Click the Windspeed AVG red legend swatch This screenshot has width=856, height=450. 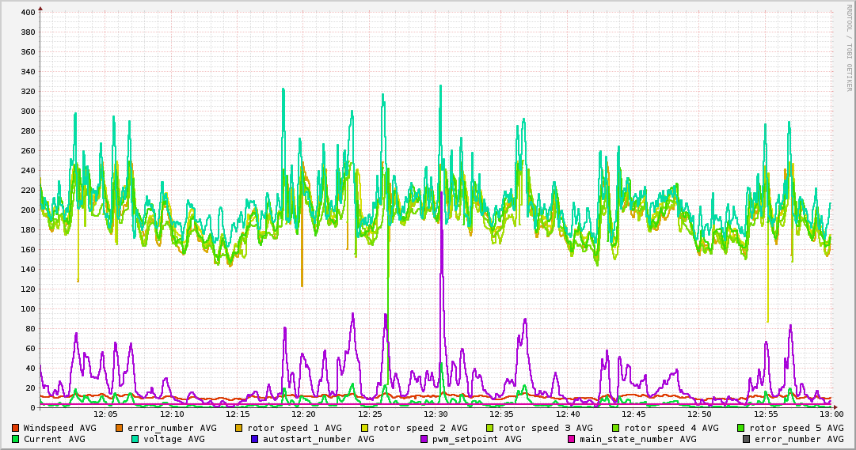(15, 428)
